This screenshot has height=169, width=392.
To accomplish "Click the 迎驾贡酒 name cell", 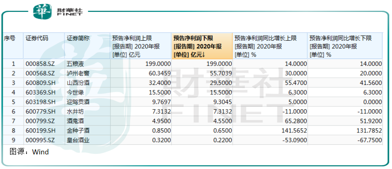I will (87, 102).
